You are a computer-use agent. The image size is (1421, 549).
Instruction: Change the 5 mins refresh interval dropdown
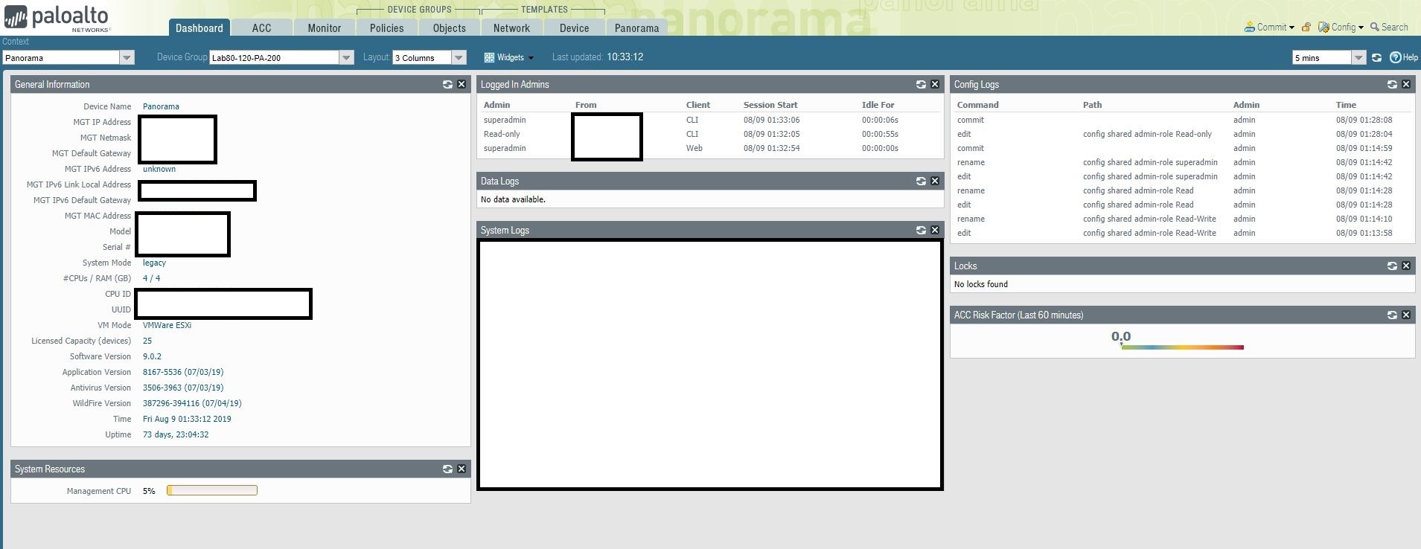tap(1329, 58)
